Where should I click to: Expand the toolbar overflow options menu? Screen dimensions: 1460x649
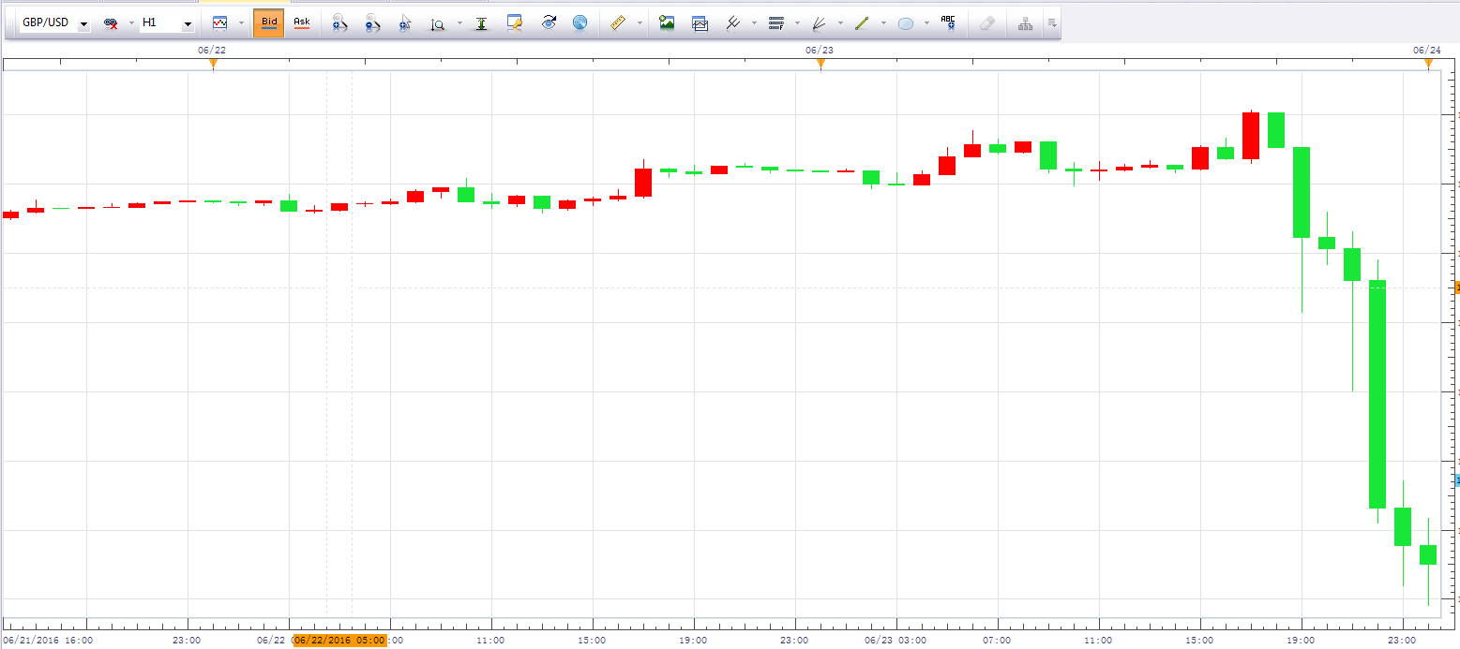[1052, 23]
